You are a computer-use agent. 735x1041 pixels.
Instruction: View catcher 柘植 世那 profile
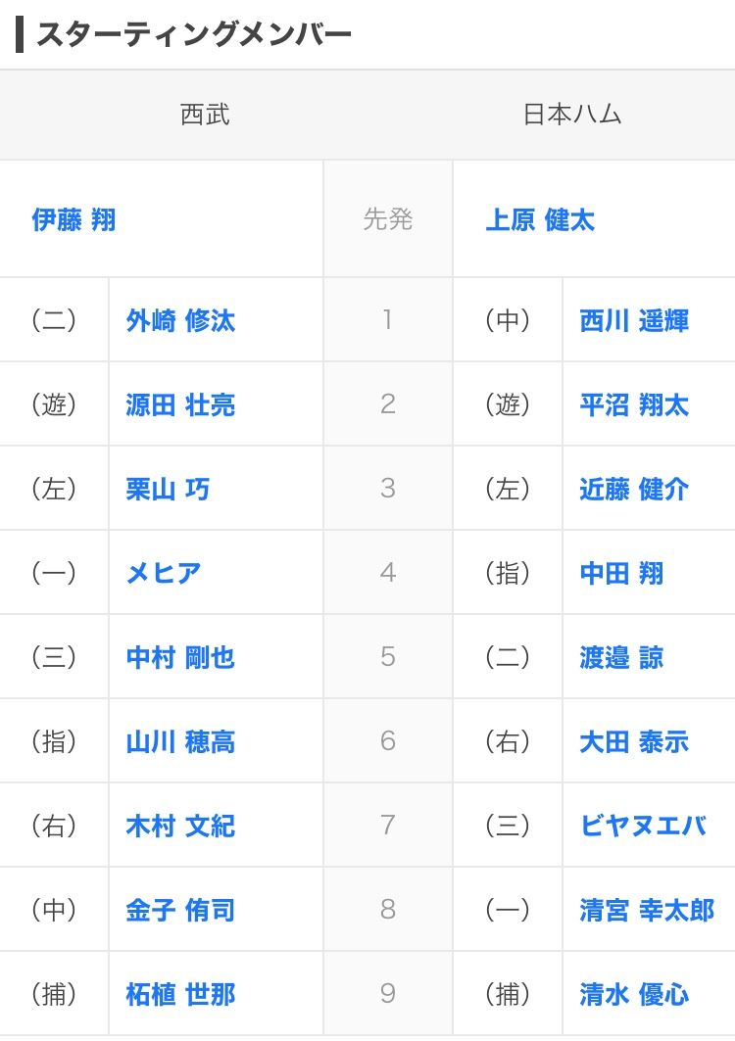(180, 995)
